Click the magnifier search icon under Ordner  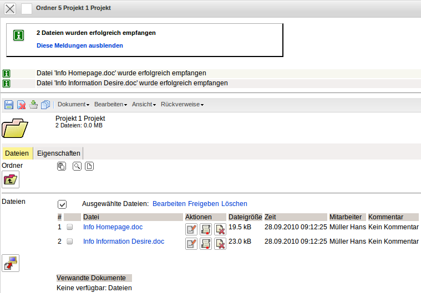(x=77, y=166)
